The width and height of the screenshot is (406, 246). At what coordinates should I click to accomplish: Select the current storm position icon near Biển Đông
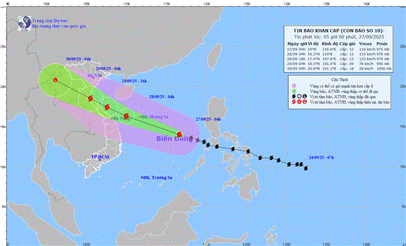click(x=179, y=135)
